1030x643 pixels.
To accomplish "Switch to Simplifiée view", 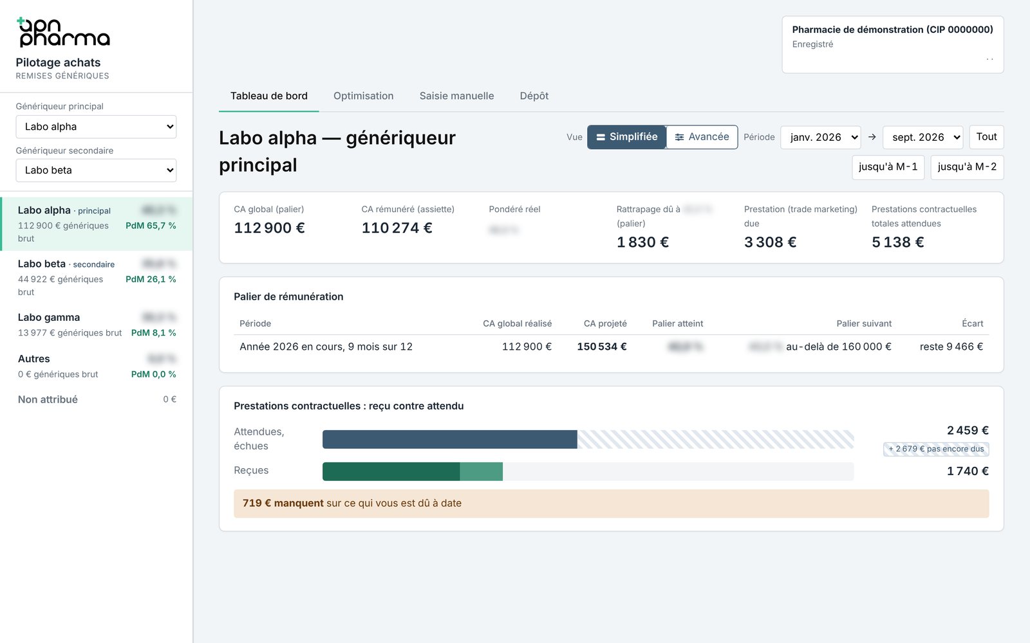I will 626,137.
